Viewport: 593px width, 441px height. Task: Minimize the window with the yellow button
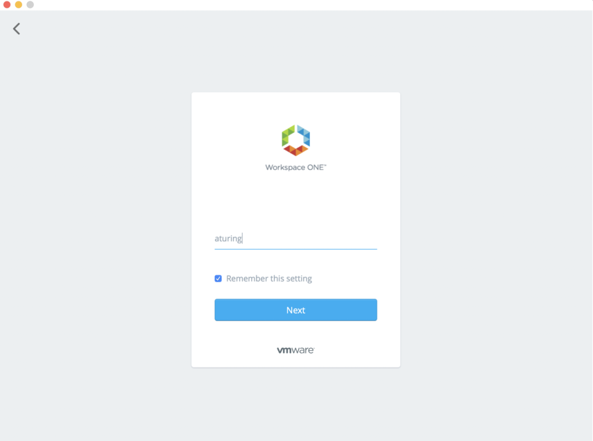[x=19, y=5]
